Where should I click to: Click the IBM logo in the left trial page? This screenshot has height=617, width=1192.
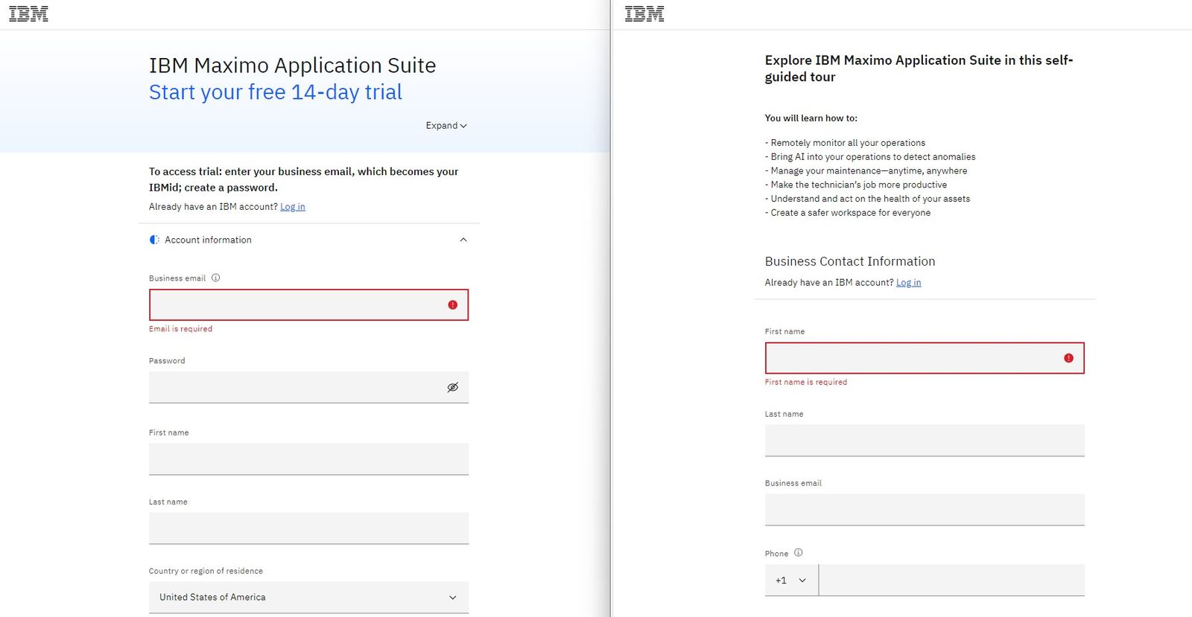pos(28,13)
